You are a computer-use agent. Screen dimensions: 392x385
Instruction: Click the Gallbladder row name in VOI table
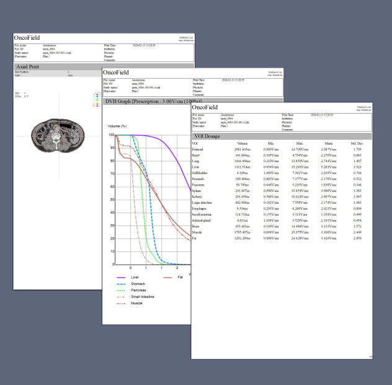coord(200,173)
